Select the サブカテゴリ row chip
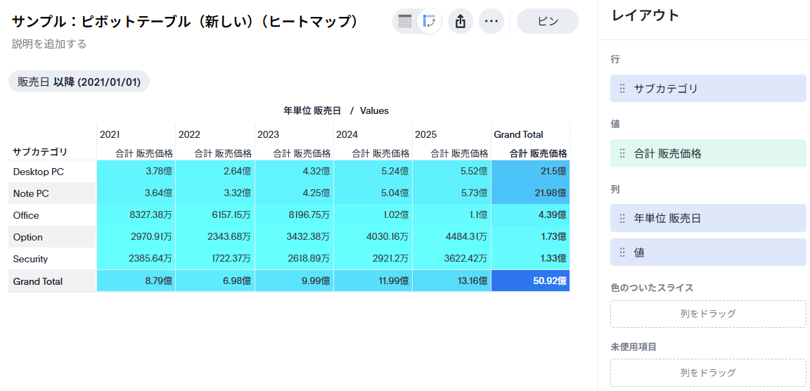The image size is (810, 391). click(x=708, y=89)
